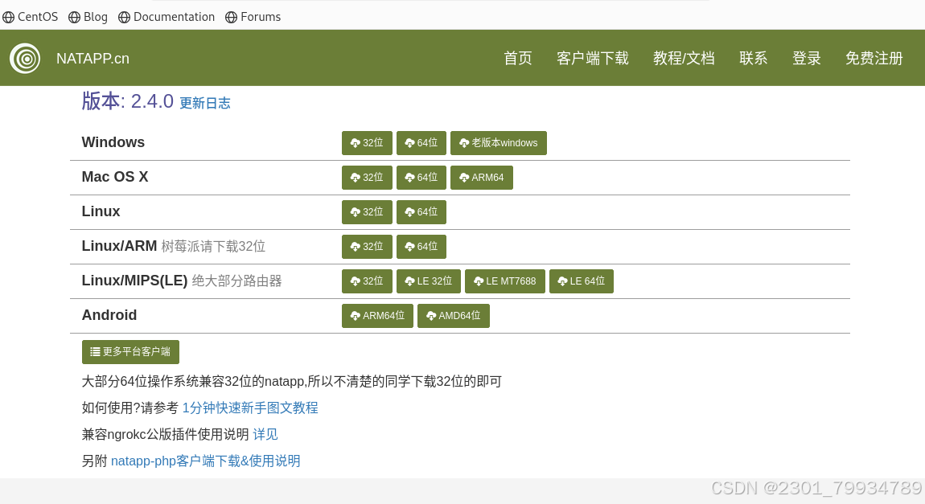Download 老版本windows client
The width and height of the screenshot is (925, 504).
point(499,143)
